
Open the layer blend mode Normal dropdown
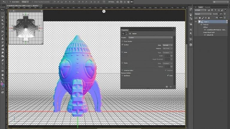coord(203,14)
